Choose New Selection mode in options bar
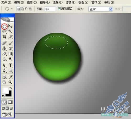 click(18, 9)
